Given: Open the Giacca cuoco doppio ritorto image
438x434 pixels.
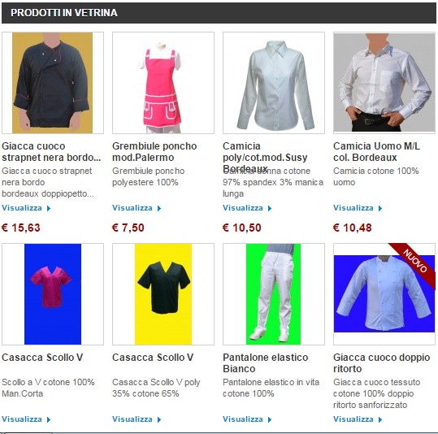Looking at the screenshot, I should pyautogui.click(x=384, y=294).
